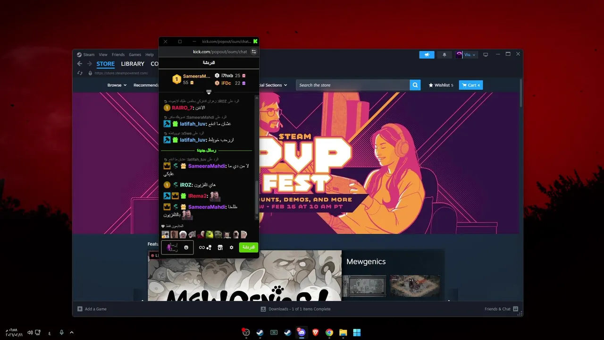
Task: Click the followers-only heart icon in chat
Action: pos(163,226)
